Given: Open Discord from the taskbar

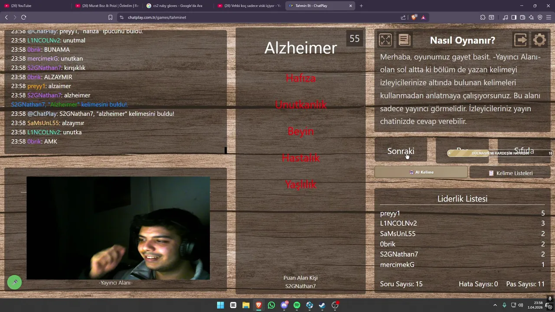Looking at the screenshot, I should 284,305.
